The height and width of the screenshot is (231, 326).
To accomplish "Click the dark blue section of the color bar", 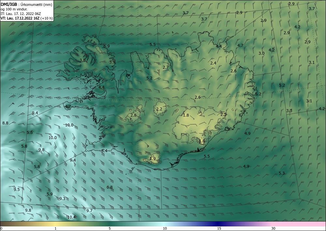I will (218, 224).
